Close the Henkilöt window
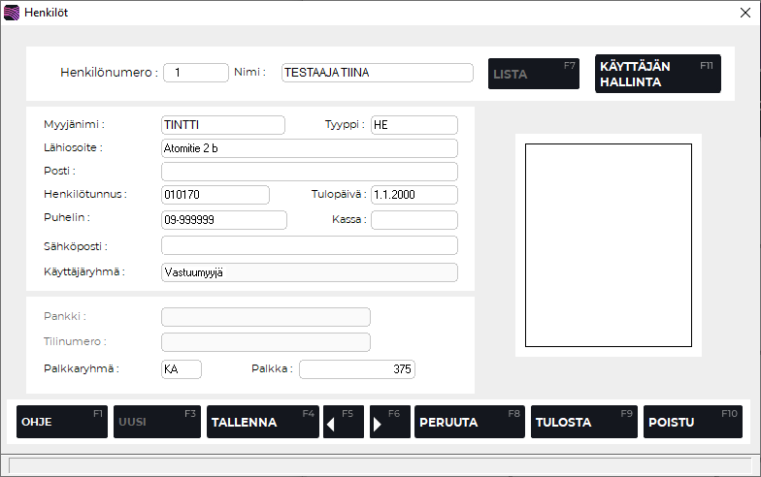The width and height of the screenshot is (761, 477). (743, 13)
